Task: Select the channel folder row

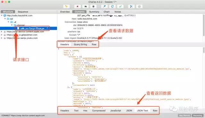Action: coord(20,25)
